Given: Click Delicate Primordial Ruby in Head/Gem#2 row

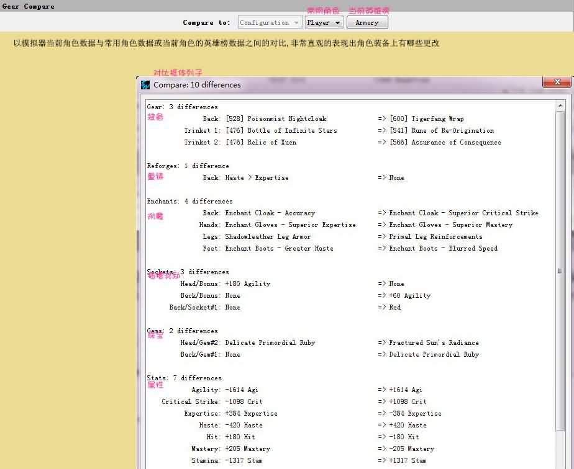Looking at the screenshot, I should tap(270, 342).
